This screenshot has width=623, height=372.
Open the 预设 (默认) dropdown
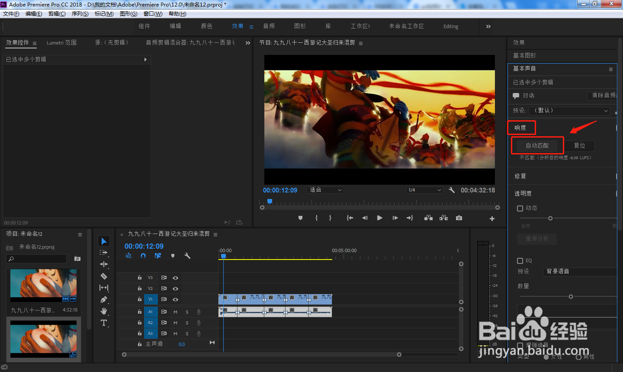pyautogui.click(x=570, y=111)
